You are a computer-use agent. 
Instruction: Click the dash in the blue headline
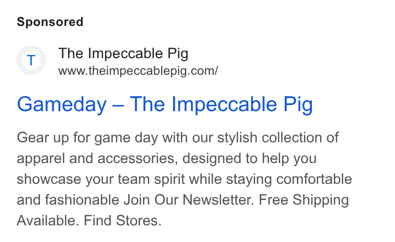point(118,105)
